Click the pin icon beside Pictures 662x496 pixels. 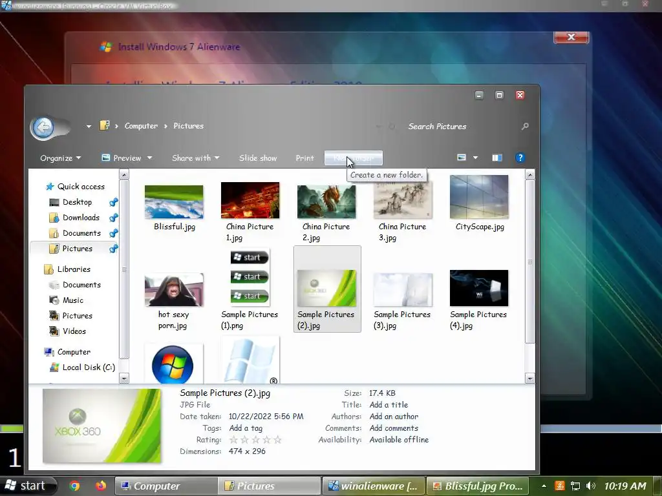pos(114,249)
